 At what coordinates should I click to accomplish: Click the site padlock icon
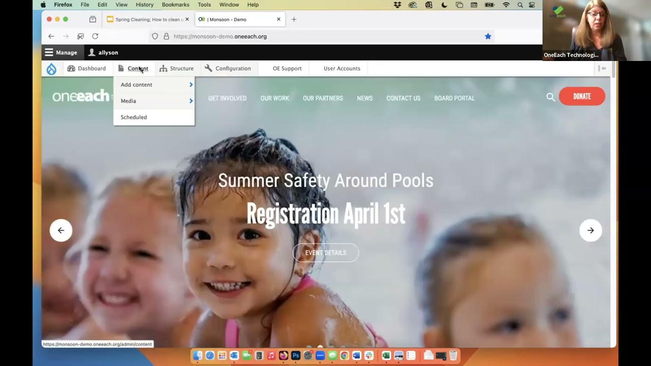pos(166,36)
